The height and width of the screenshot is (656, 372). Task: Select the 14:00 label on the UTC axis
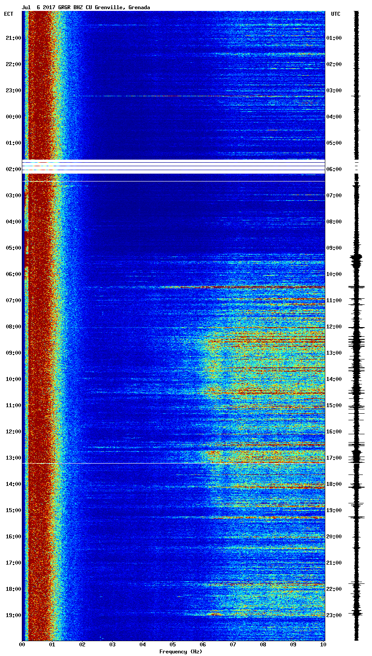(x=334, y=379)
